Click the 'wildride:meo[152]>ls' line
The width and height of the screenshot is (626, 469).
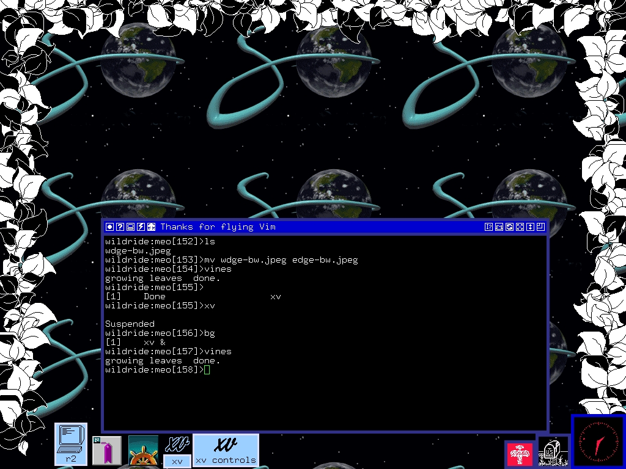click(x=160, y=242)
